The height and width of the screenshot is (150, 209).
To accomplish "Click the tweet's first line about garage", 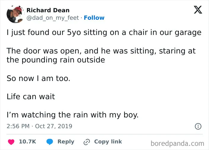I will click(x=104, y=33).
